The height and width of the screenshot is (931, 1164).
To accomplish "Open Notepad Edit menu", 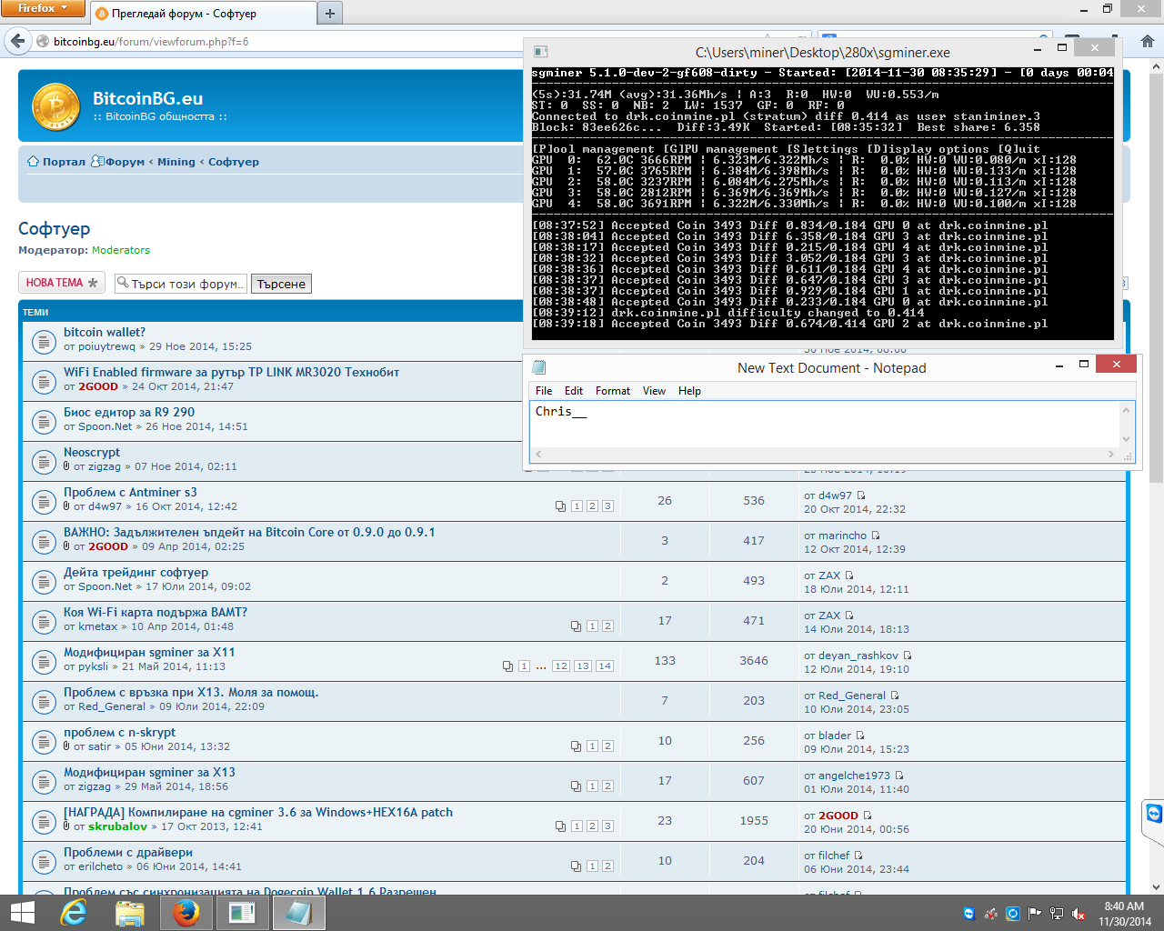I will (574, 391).
